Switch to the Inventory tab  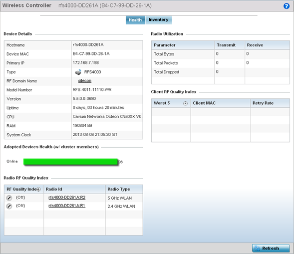coord(159,20)
